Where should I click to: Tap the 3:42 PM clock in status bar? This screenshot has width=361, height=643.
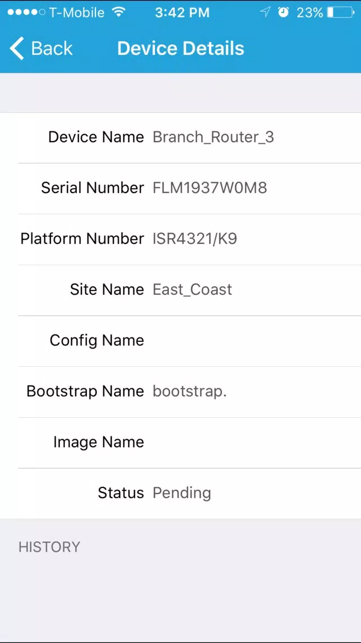click(182, 12)
